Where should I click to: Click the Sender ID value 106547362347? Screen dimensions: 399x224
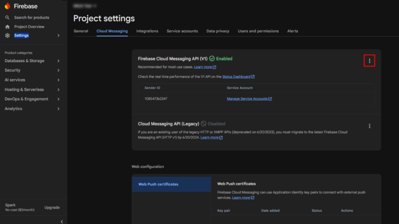[x=156, y=99]
